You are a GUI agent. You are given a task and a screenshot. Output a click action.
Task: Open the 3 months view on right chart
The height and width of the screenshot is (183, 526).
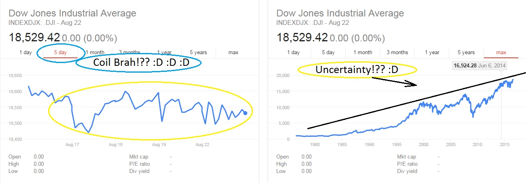click(397, 53)
